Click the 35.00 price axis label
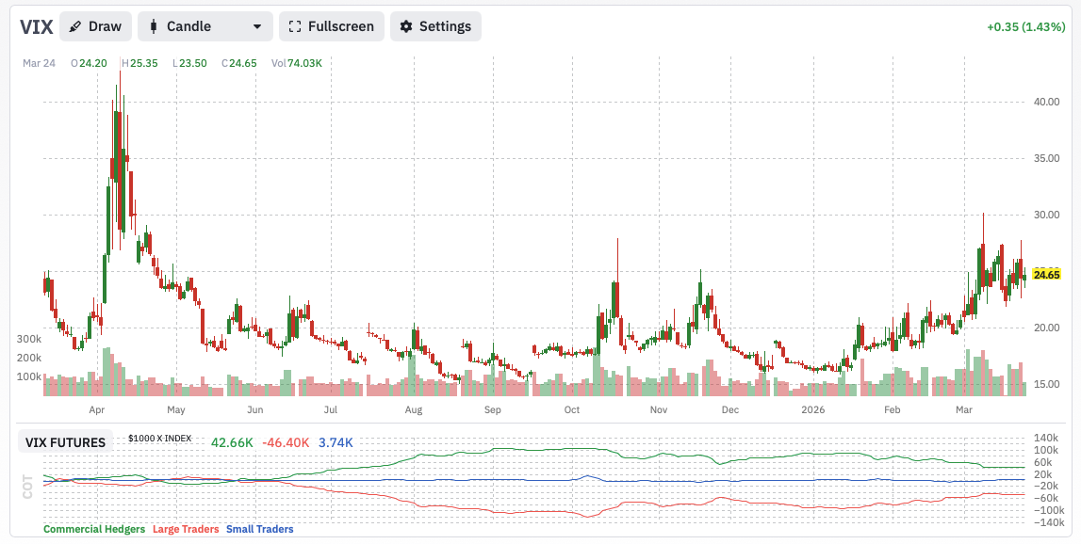This screenshot has height=544, width=1081. (1046, 158)
